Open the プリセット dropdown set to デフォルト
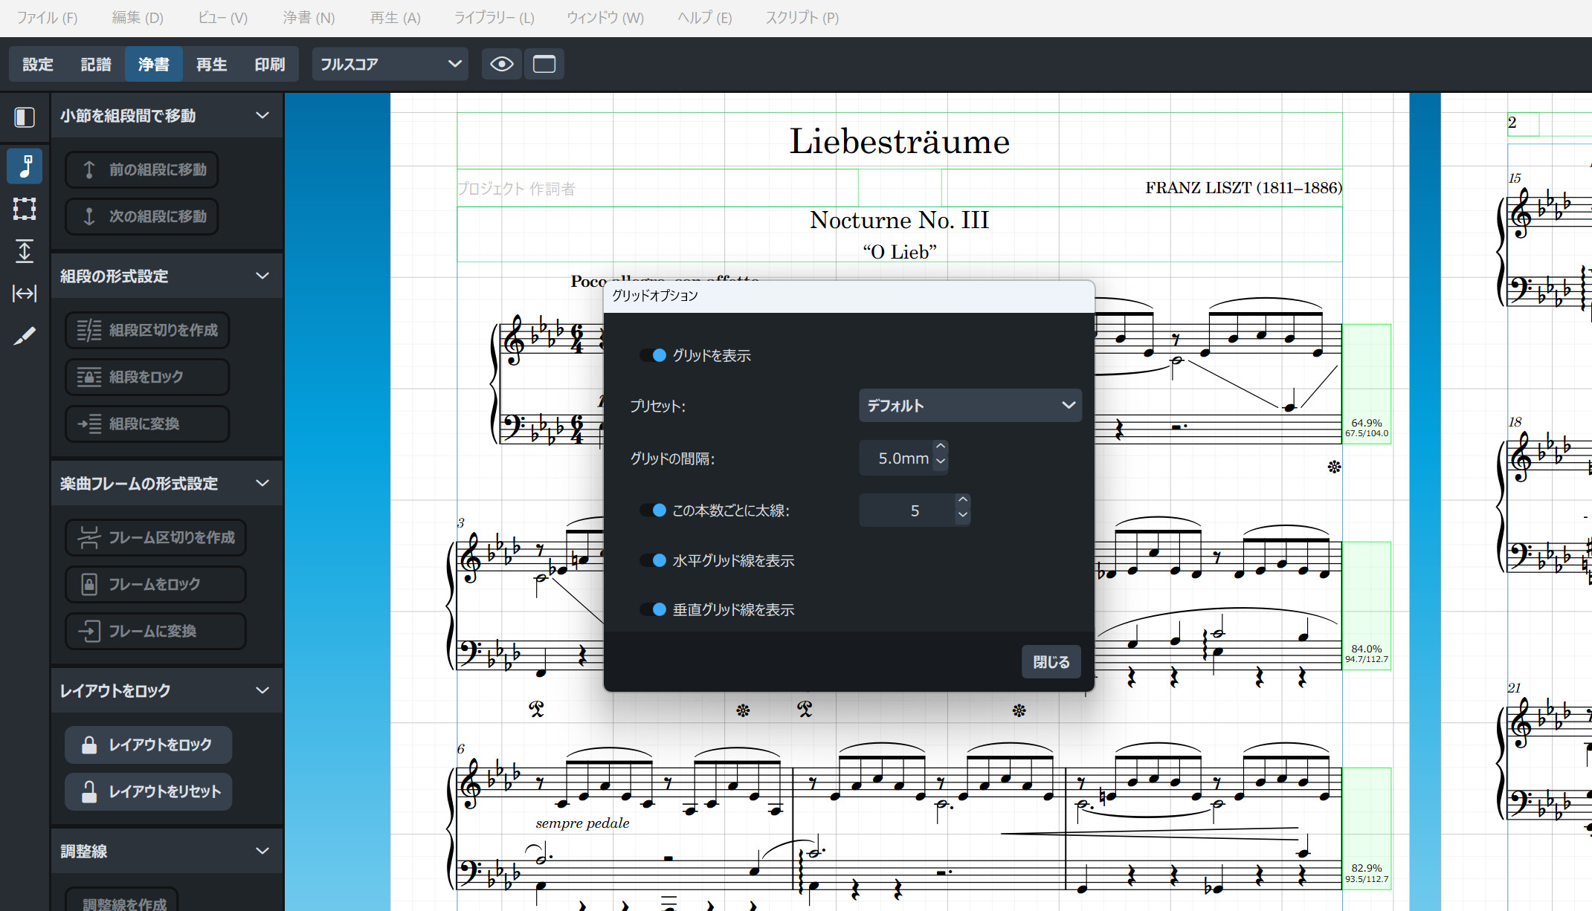Image resolution: width=1592 pixels, height=911 pixels. pyautogui.click(x=970, y=406)
